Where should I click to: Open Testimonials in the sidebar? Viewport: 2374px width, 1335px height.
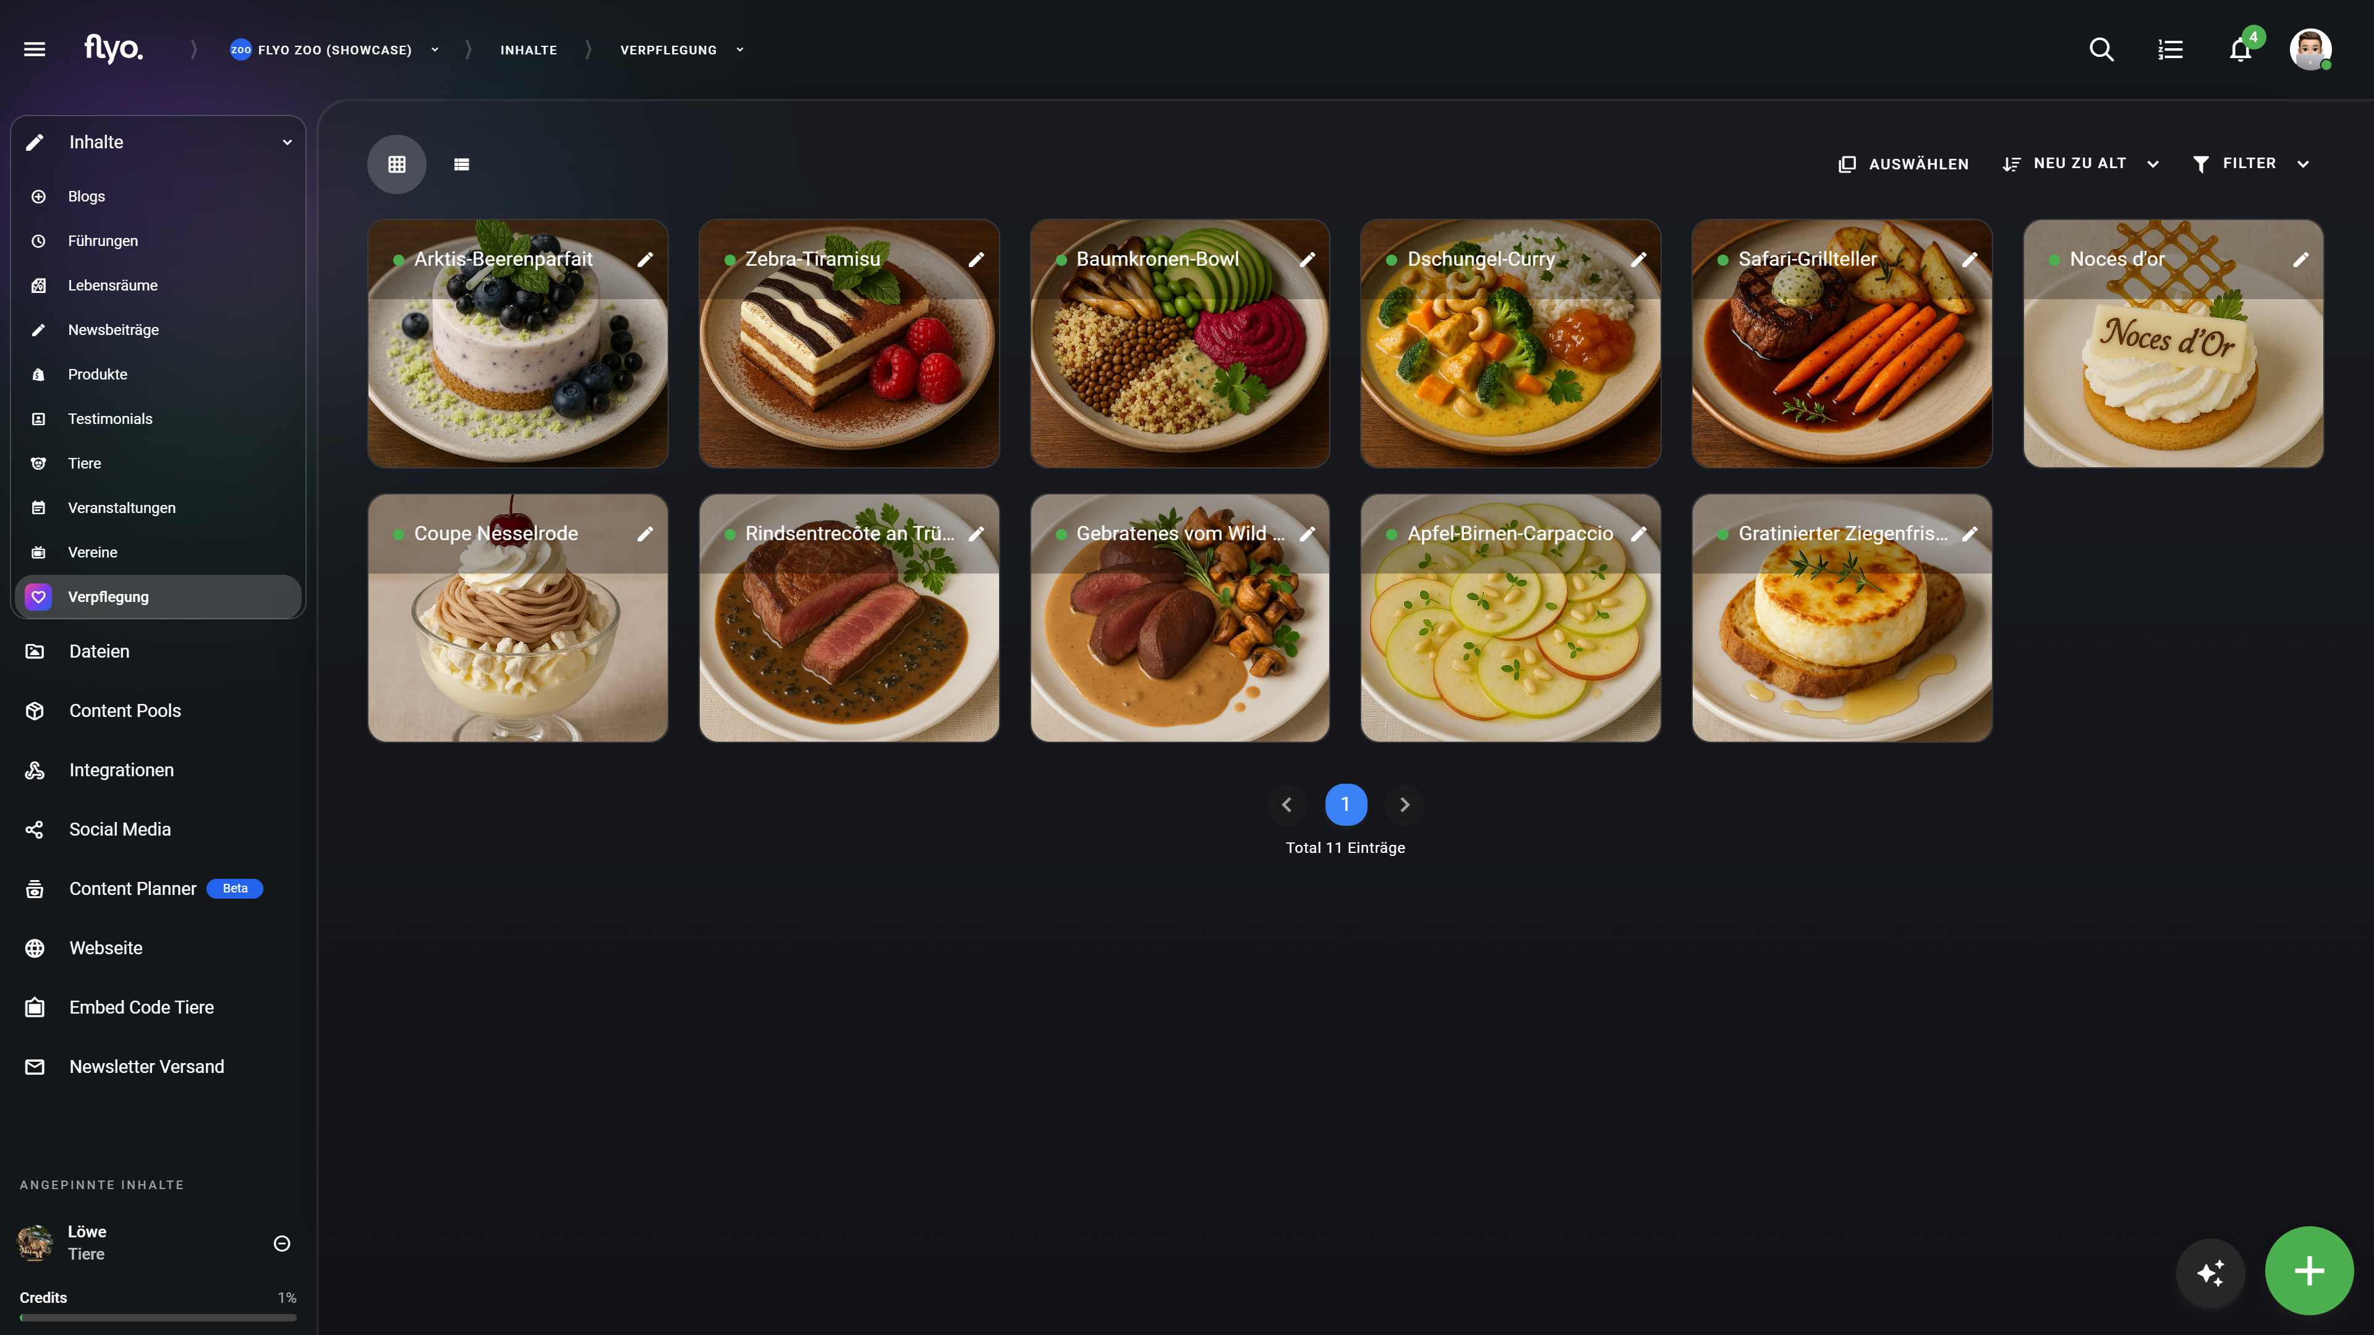pos(158,418)
